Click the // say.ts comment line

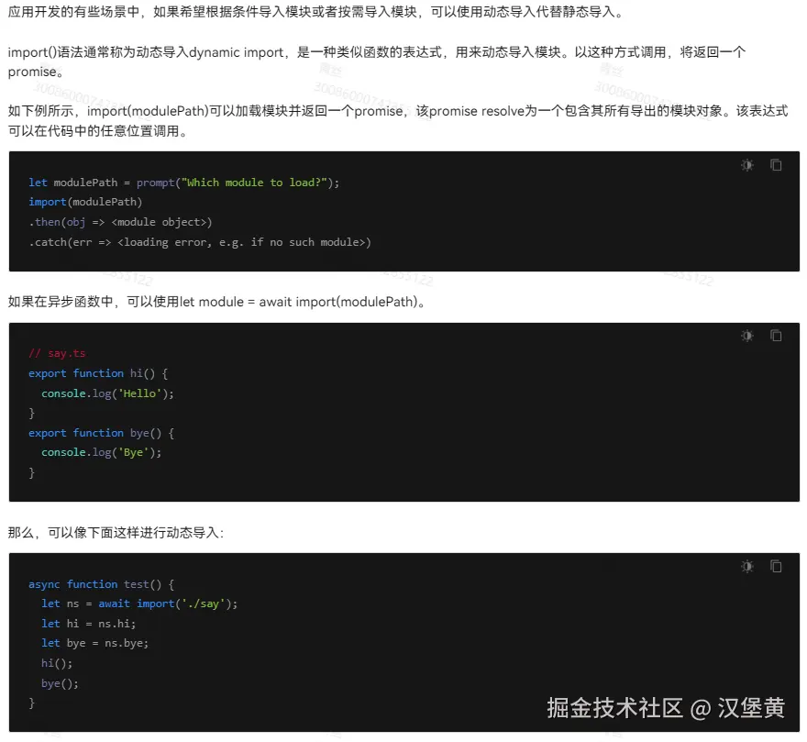click(x=57, y=353)
